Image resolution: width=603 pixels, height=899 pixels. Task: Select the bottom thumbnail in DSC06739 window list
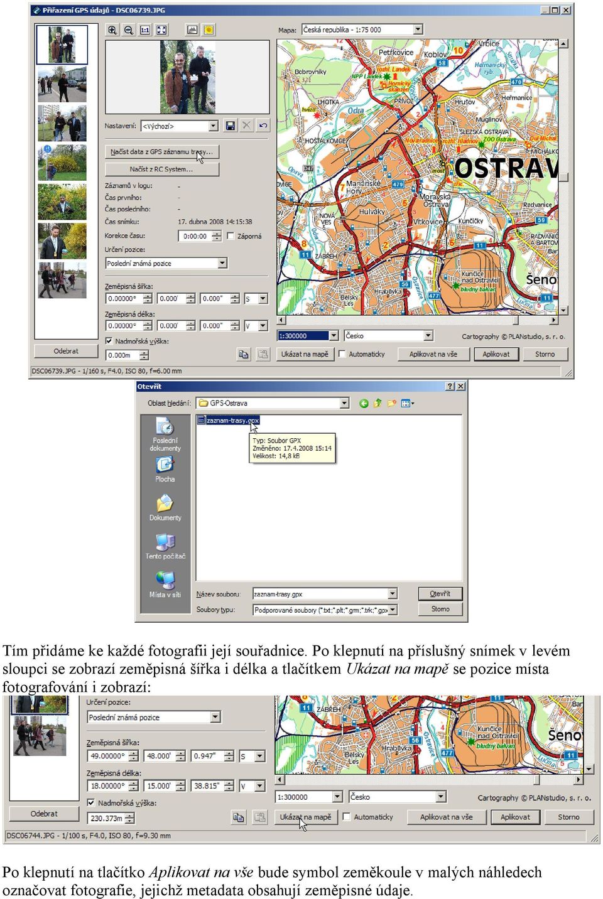pos(62,280)
